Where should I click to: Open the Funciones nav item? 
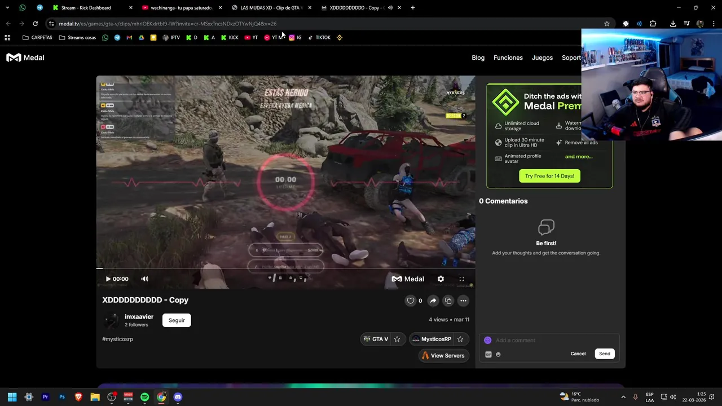click(508, 58)
